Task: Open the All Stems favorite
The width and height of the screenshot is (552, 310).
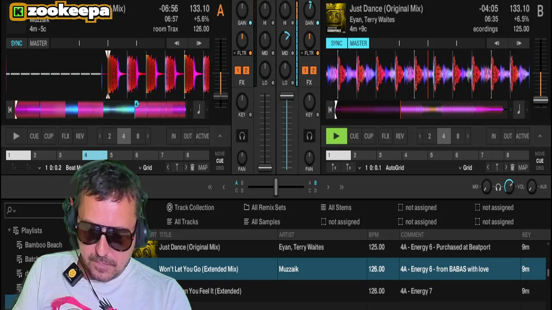Action: coord(336,208)
